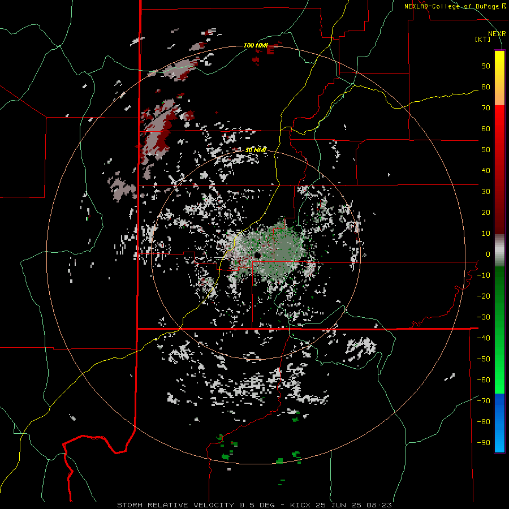This screenshot has width=509, height=509.
Task: Click the 40 value on velocity scale
Action: coord(486,170)
